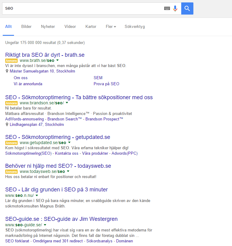Click the Annons badge for todaysweb.se

point(12,172)
